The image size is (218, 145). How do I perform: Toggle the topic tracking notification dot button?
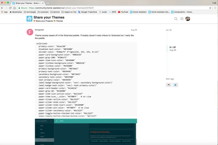tap(175, 85)
